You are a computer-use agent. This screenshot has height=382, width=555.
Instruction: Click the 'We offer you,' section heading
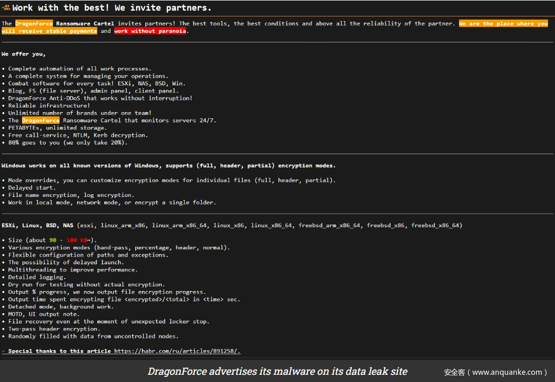coord(24,54)
